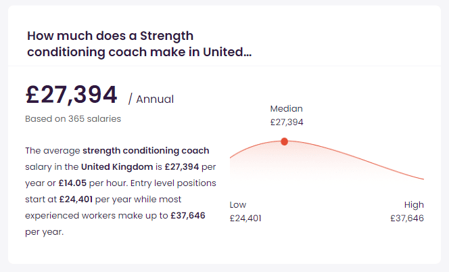Click the shaded area beneath the median dot
The height and width of the screenshot is (272, 449).
[284, 162]
